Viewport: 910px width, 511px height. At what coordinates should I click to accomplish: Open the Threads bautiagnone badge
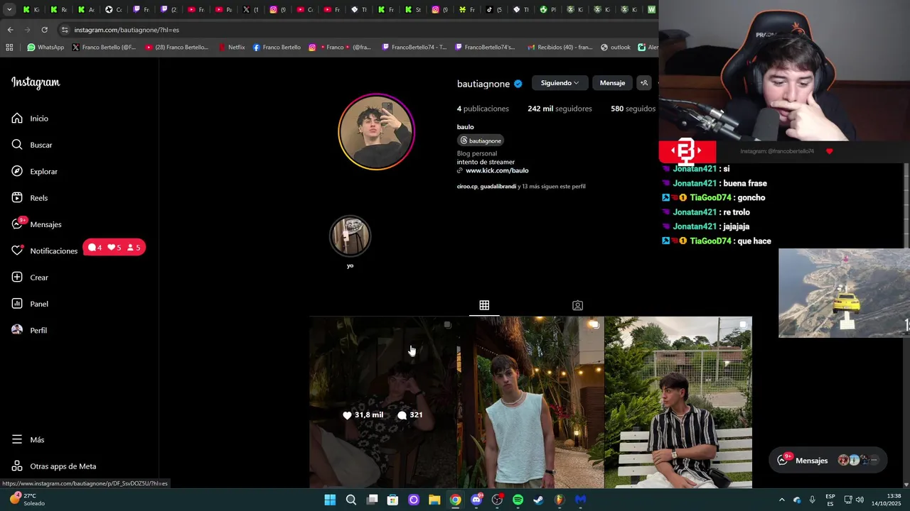pos(481,141)
